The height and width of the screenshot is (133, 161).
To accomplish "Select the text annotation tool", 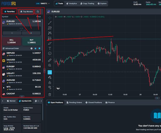I will (50, 48).
